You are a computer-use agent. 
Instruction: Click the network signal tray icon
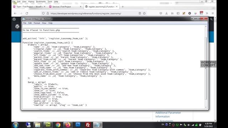193,125
